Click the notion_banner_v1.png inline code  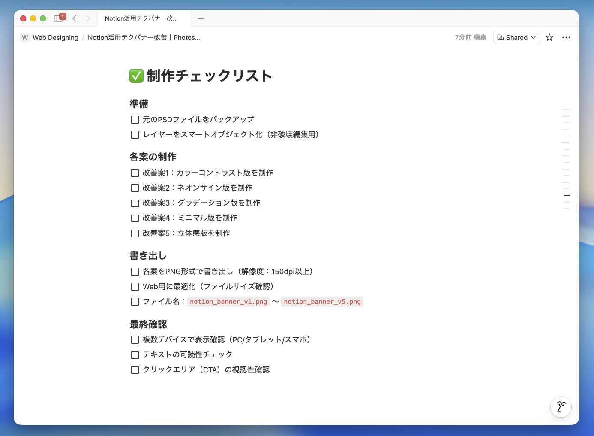click(228, 302)
